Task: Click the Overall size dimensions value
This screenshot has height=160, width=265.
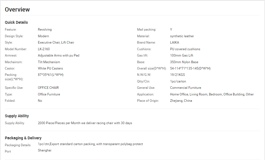Action: pos(190,68)
